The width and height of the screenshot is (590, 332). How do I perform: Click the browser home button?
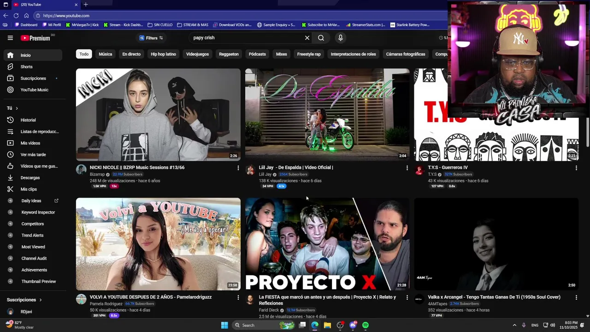26,16
